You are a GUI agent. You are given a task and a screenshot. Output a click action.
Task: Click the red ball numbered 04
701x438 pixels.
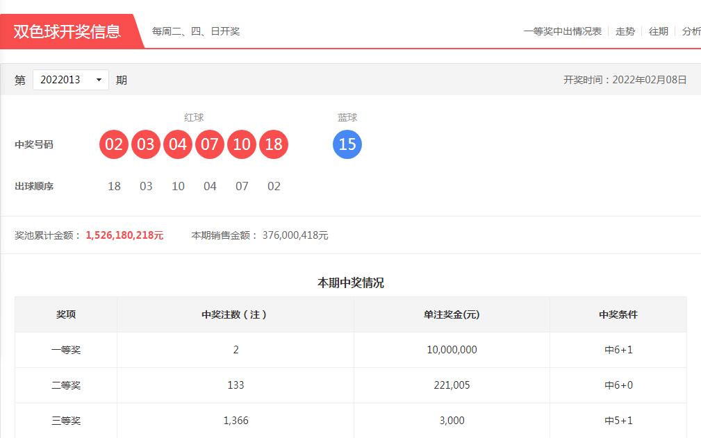(177, 144)
